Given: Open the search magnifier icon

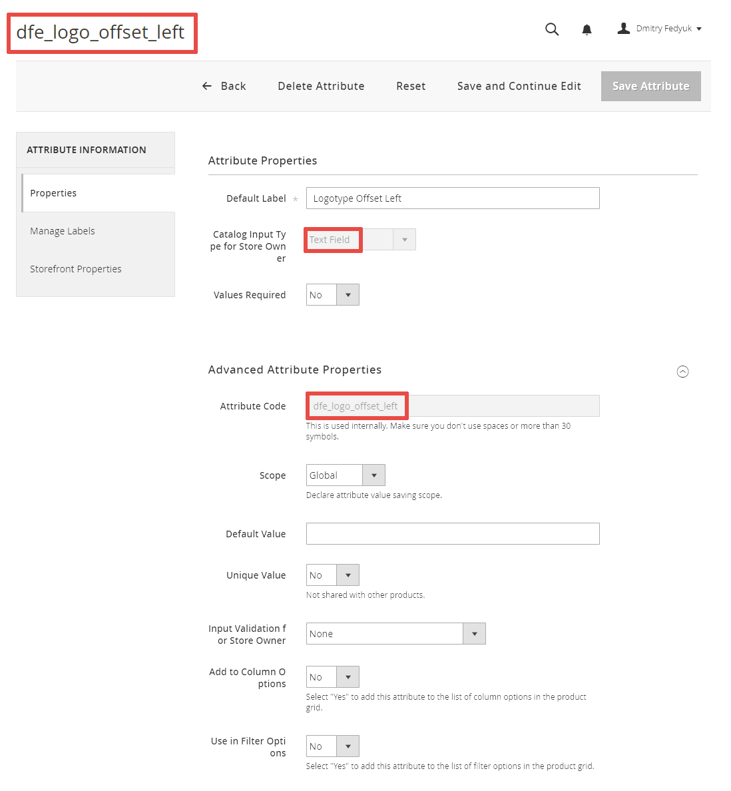Looking at the screenshot, I should 552,29.
